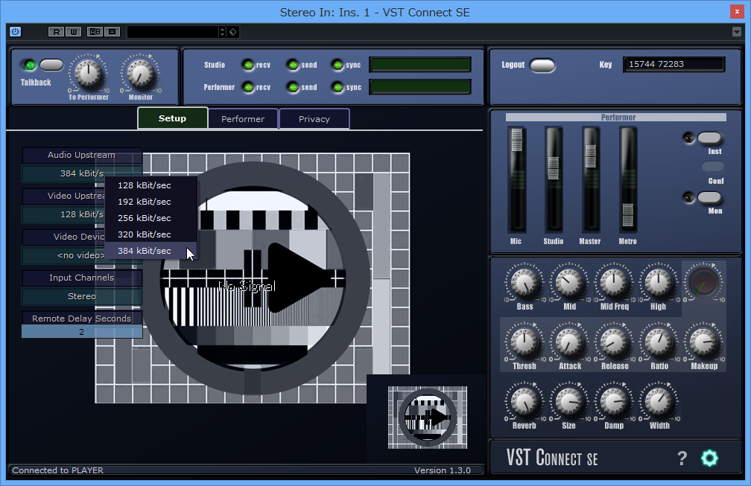The height and width of the screenshot is (486, 751).
Task: Open settings with the teal gear icon
Action: point(709,458)
